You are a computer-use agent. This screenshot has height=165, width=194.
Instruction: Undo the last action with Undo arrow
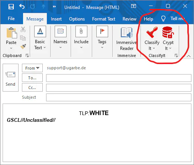(22, 6)
